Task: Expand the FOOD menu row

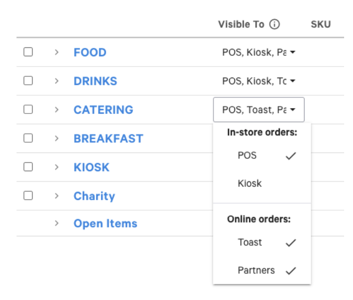Action: (56, 52)
